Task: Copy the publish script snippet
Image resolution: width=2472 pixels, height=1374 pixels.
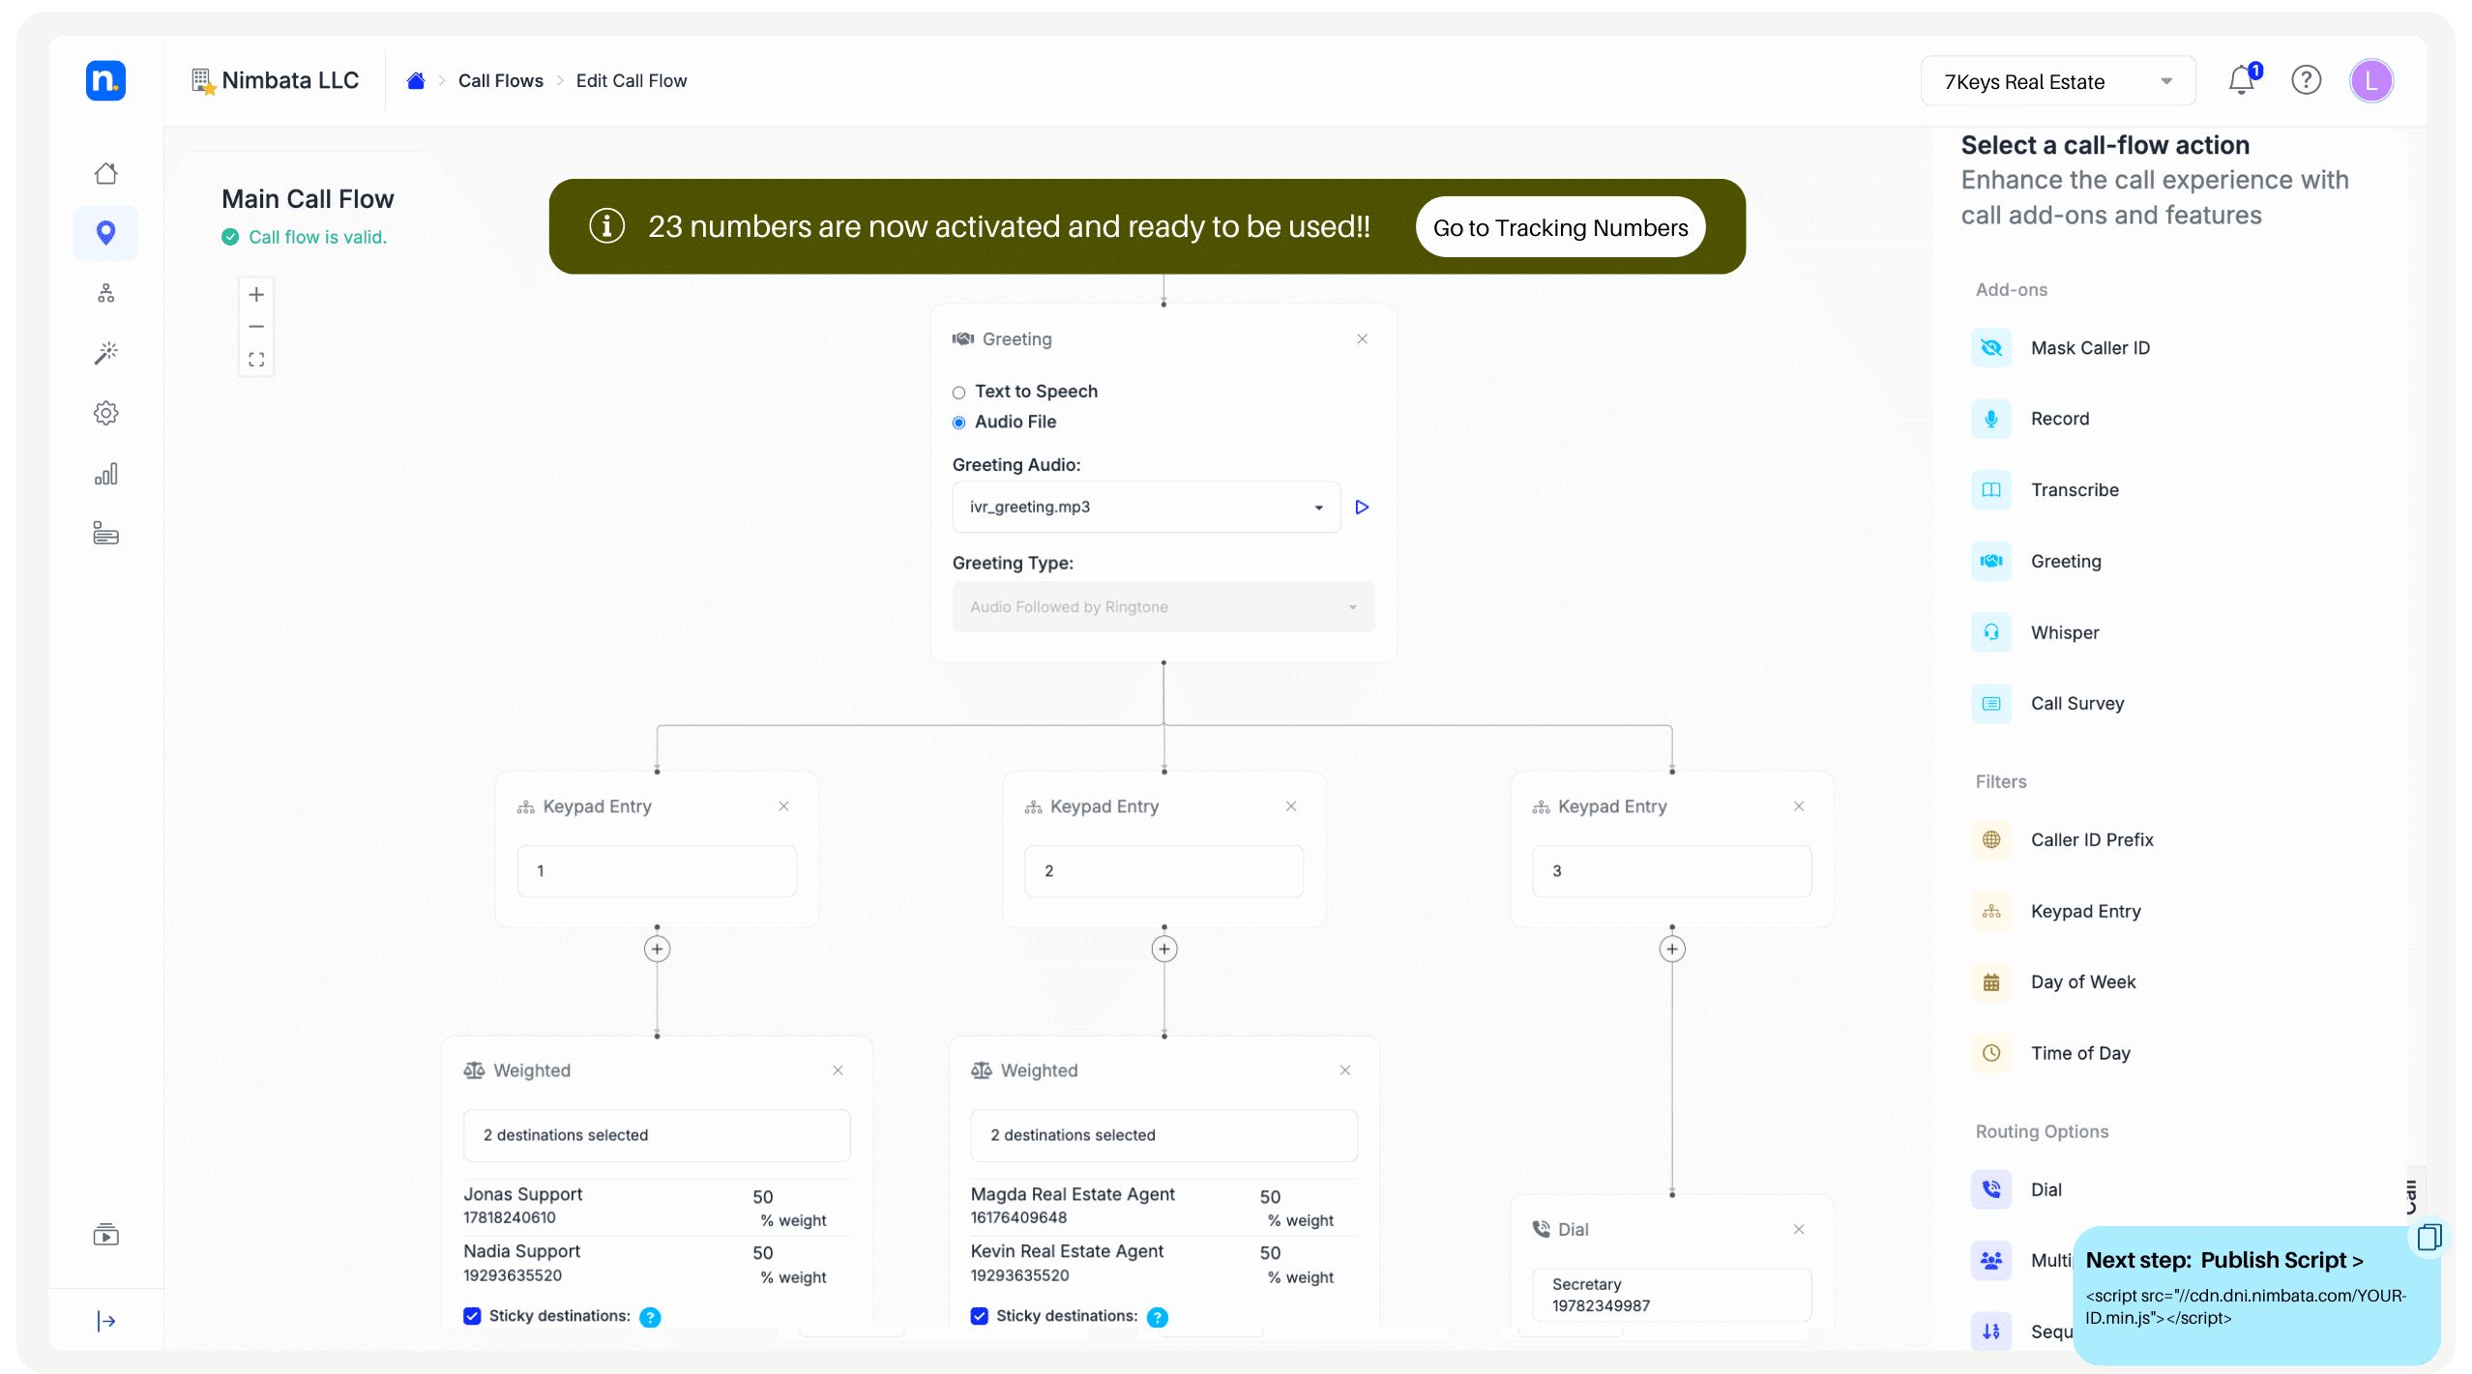Action: coord(2429,1237)
